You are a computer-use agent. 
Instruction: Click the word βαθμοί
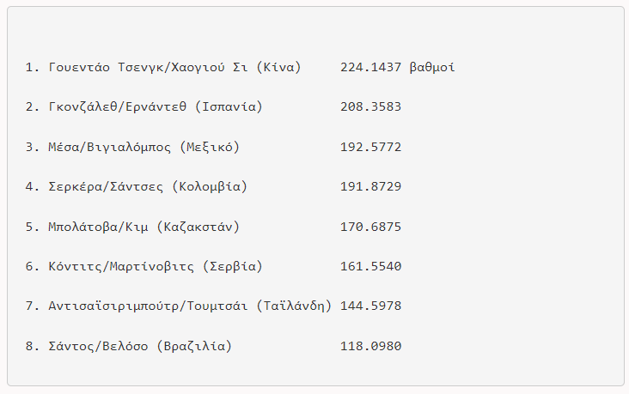click(x=432, y=67)
